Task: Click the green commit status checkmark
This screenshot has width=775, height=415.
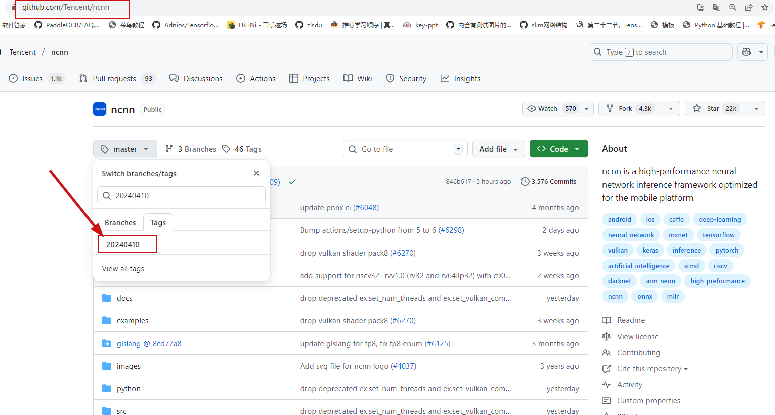Action: (292, 182)
